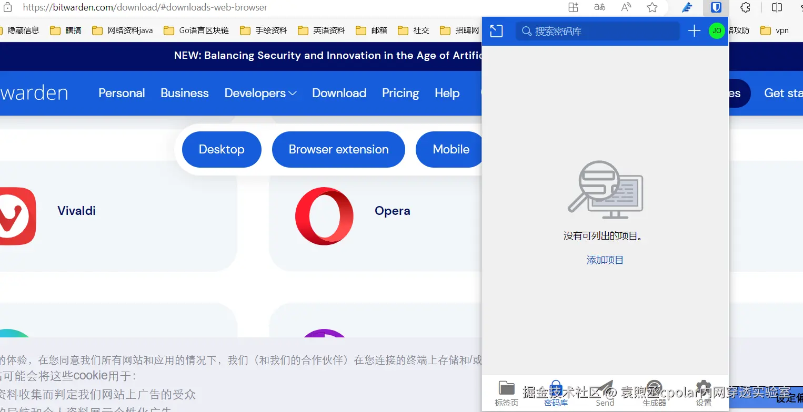Open the 邮箱 bookmark folder

[371, 30]
